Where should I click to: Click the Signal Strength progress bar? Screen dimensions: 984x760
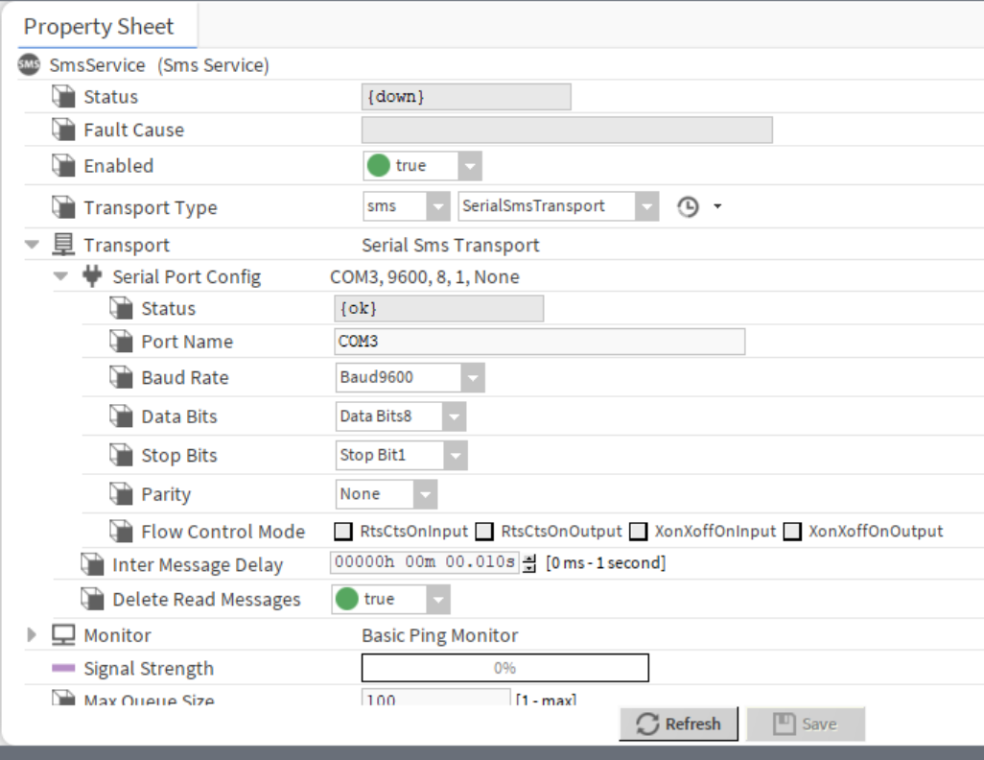pyautogui.click(x=504, y=668)
